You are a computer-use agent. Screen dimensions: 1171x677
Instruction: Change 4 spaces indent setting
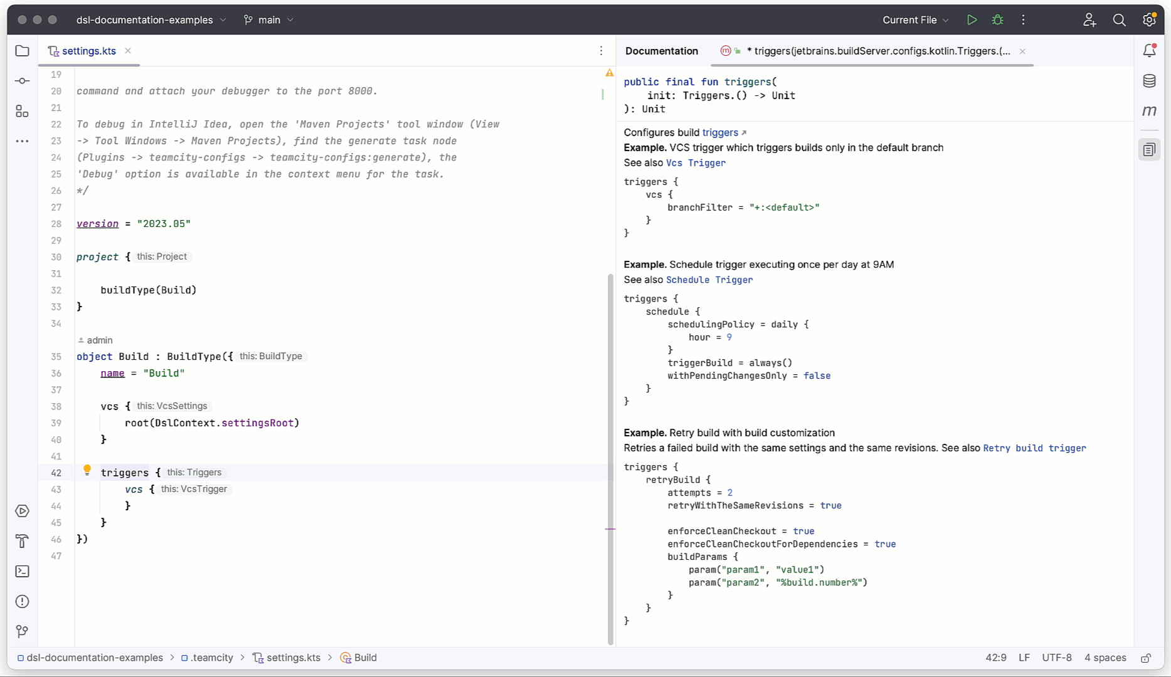point(1105,658)
